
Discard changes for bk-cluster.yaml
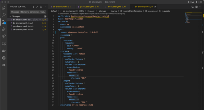[37, 20]
